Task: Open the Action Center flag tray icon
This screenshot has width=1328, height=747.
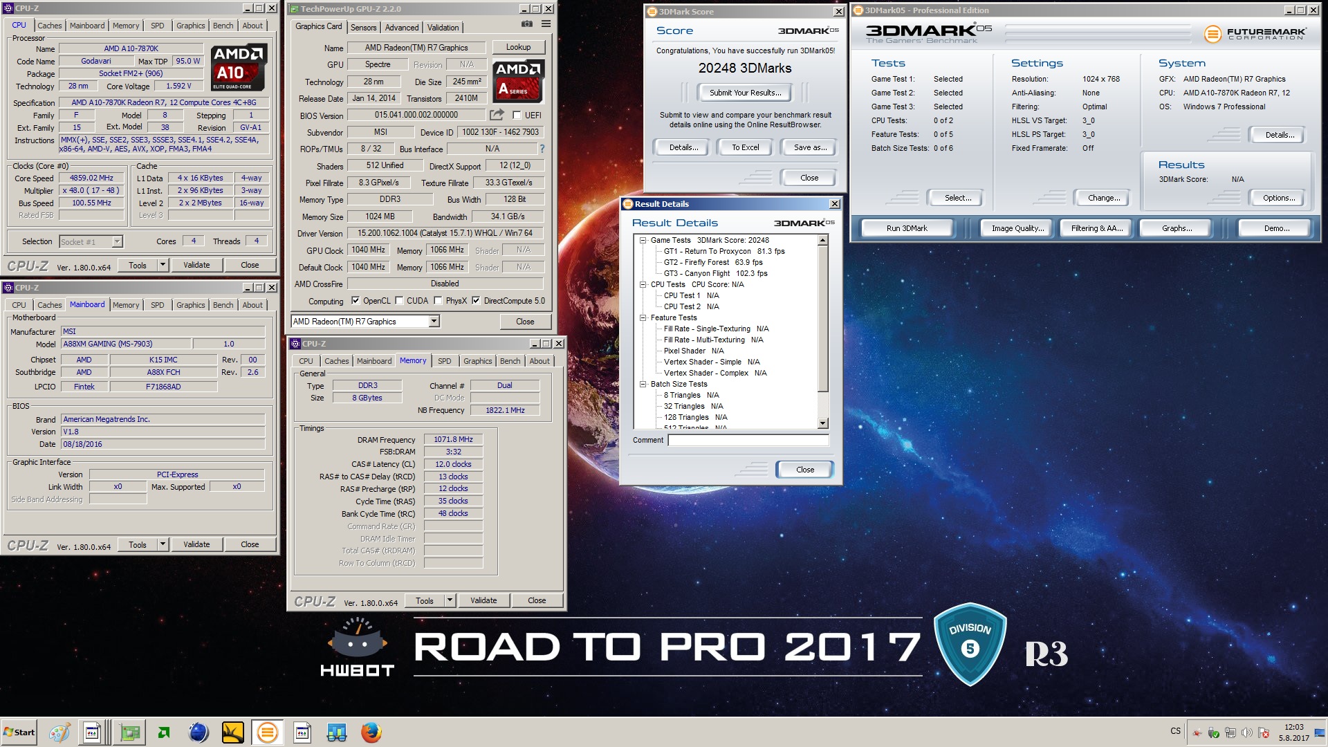Action: (1264, 732)
